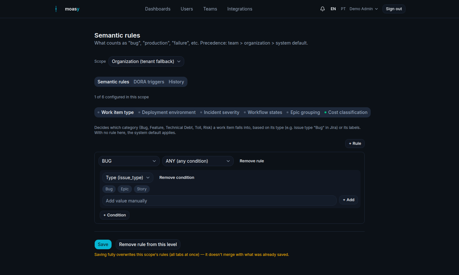Click the Save button
This screenshot has width=459, height=275.
[x=103, y=244]
